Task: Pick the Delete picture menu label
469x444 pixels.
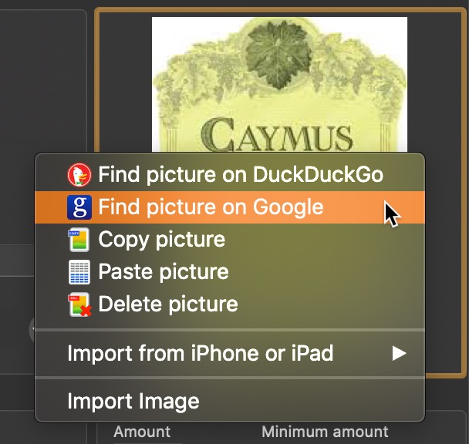Action: [168, 304]
